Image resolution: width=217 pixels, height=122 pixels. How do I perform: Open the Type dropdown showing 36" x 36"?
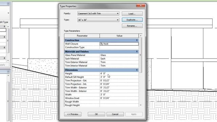(x=98, y=20)
